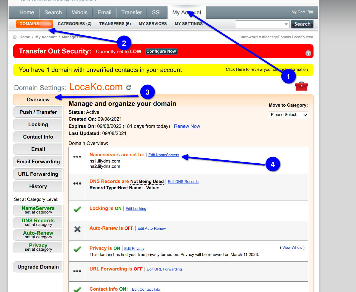
Task: Open the Locking sidebar tab
Action: (38, 124)
